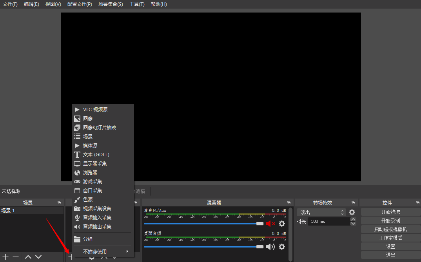Undock 场景 panel with popout icon
The width and height of the screenshot is (421, 262).
[x=59, y=202]
